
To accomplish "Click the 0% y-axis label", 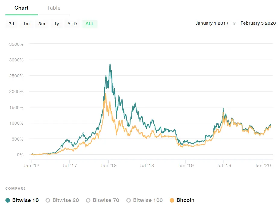I will (x=20, y=155).
